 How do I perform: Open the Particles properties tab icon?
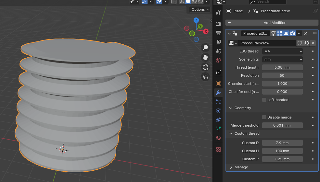pos(218,102)
